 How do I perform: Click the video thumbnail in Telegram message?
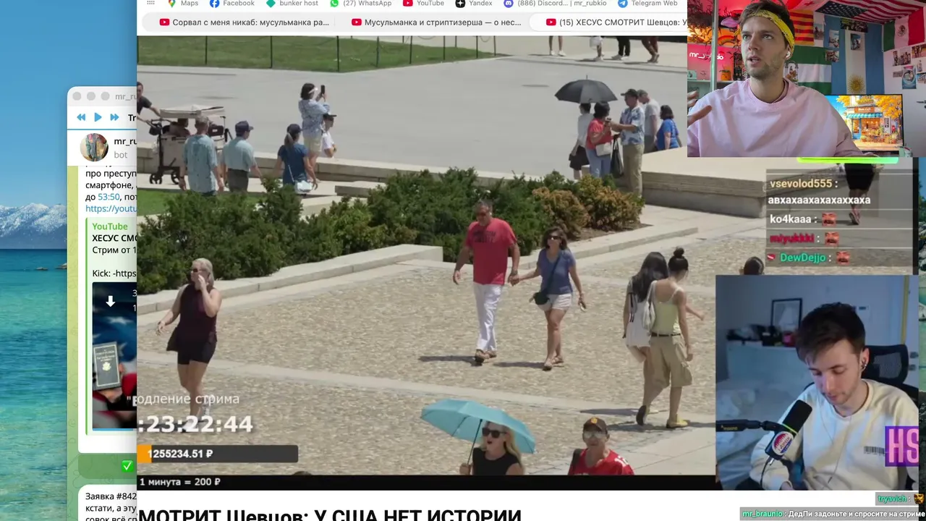[x=114, y=355]
